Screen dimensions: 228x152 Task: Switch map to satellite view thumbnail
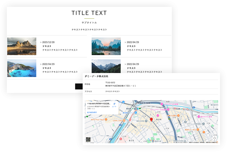pos(88,140)
